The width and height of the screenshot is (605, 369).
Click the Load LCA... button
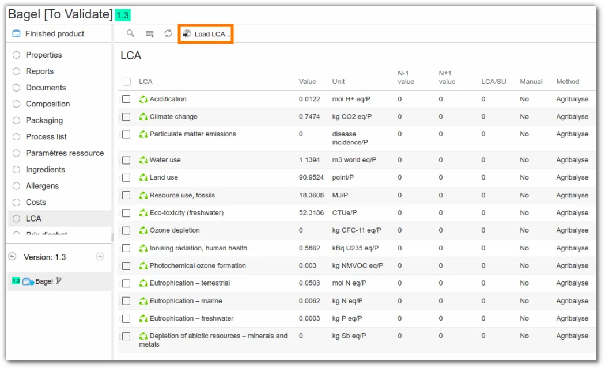[x=206, y=34]
